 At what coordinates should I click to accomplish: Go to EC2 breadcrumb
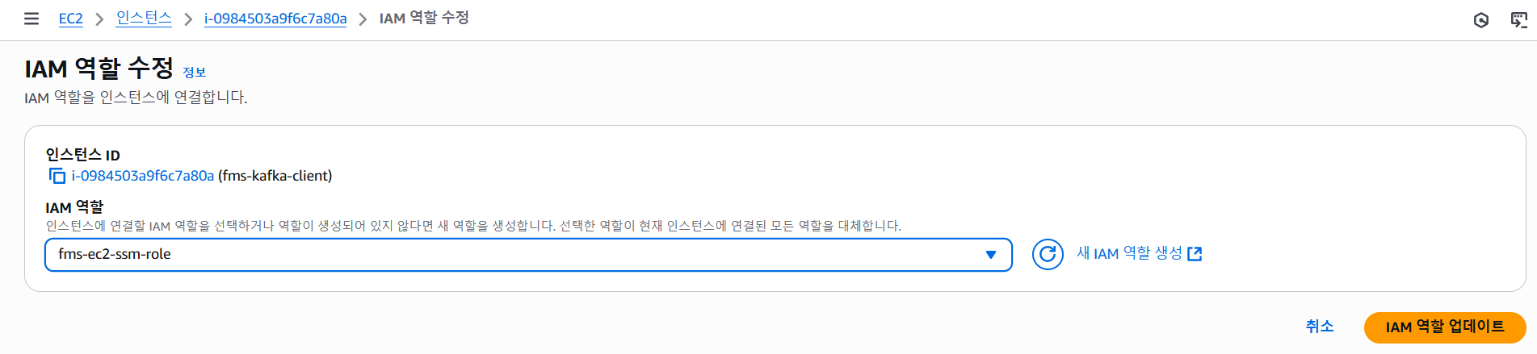71,19
